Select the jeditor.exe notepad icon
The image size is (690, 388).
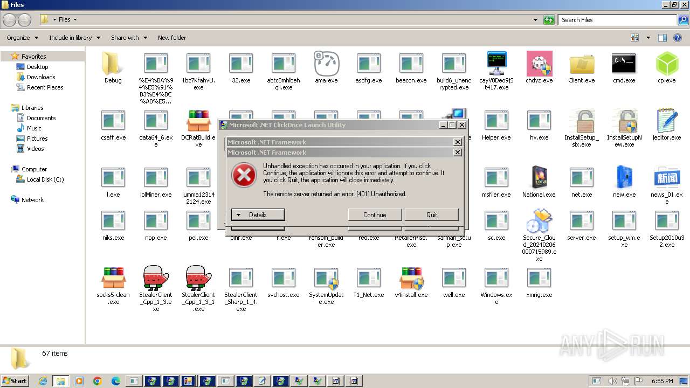coord(667,121)
